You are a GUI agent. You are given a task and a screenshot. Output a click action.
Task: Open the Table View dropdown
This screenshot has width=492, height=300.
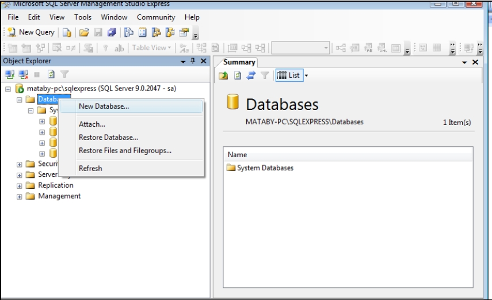pos(151,48)
